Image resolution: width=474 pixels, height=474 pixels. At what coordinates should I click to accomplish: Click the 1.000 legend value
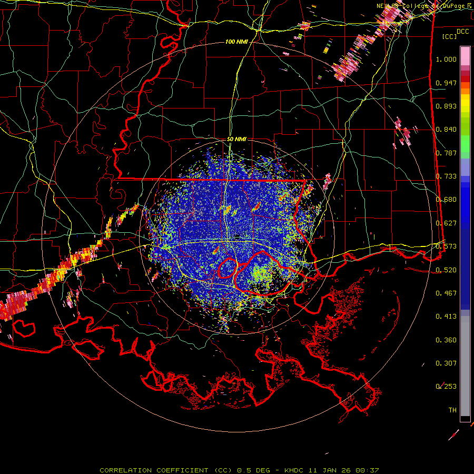coord(446,59)
